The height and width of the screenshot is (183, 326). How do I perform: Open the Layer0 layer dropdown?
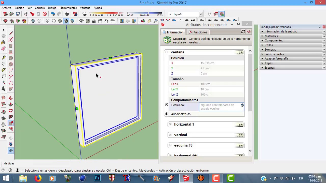click(201, 14)
